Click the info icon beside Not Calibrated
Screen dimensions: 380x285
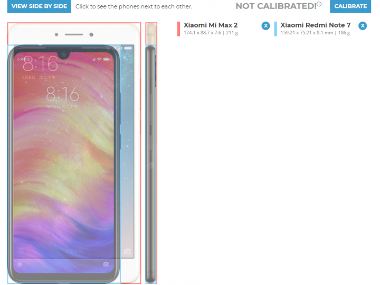coord(319,4)
